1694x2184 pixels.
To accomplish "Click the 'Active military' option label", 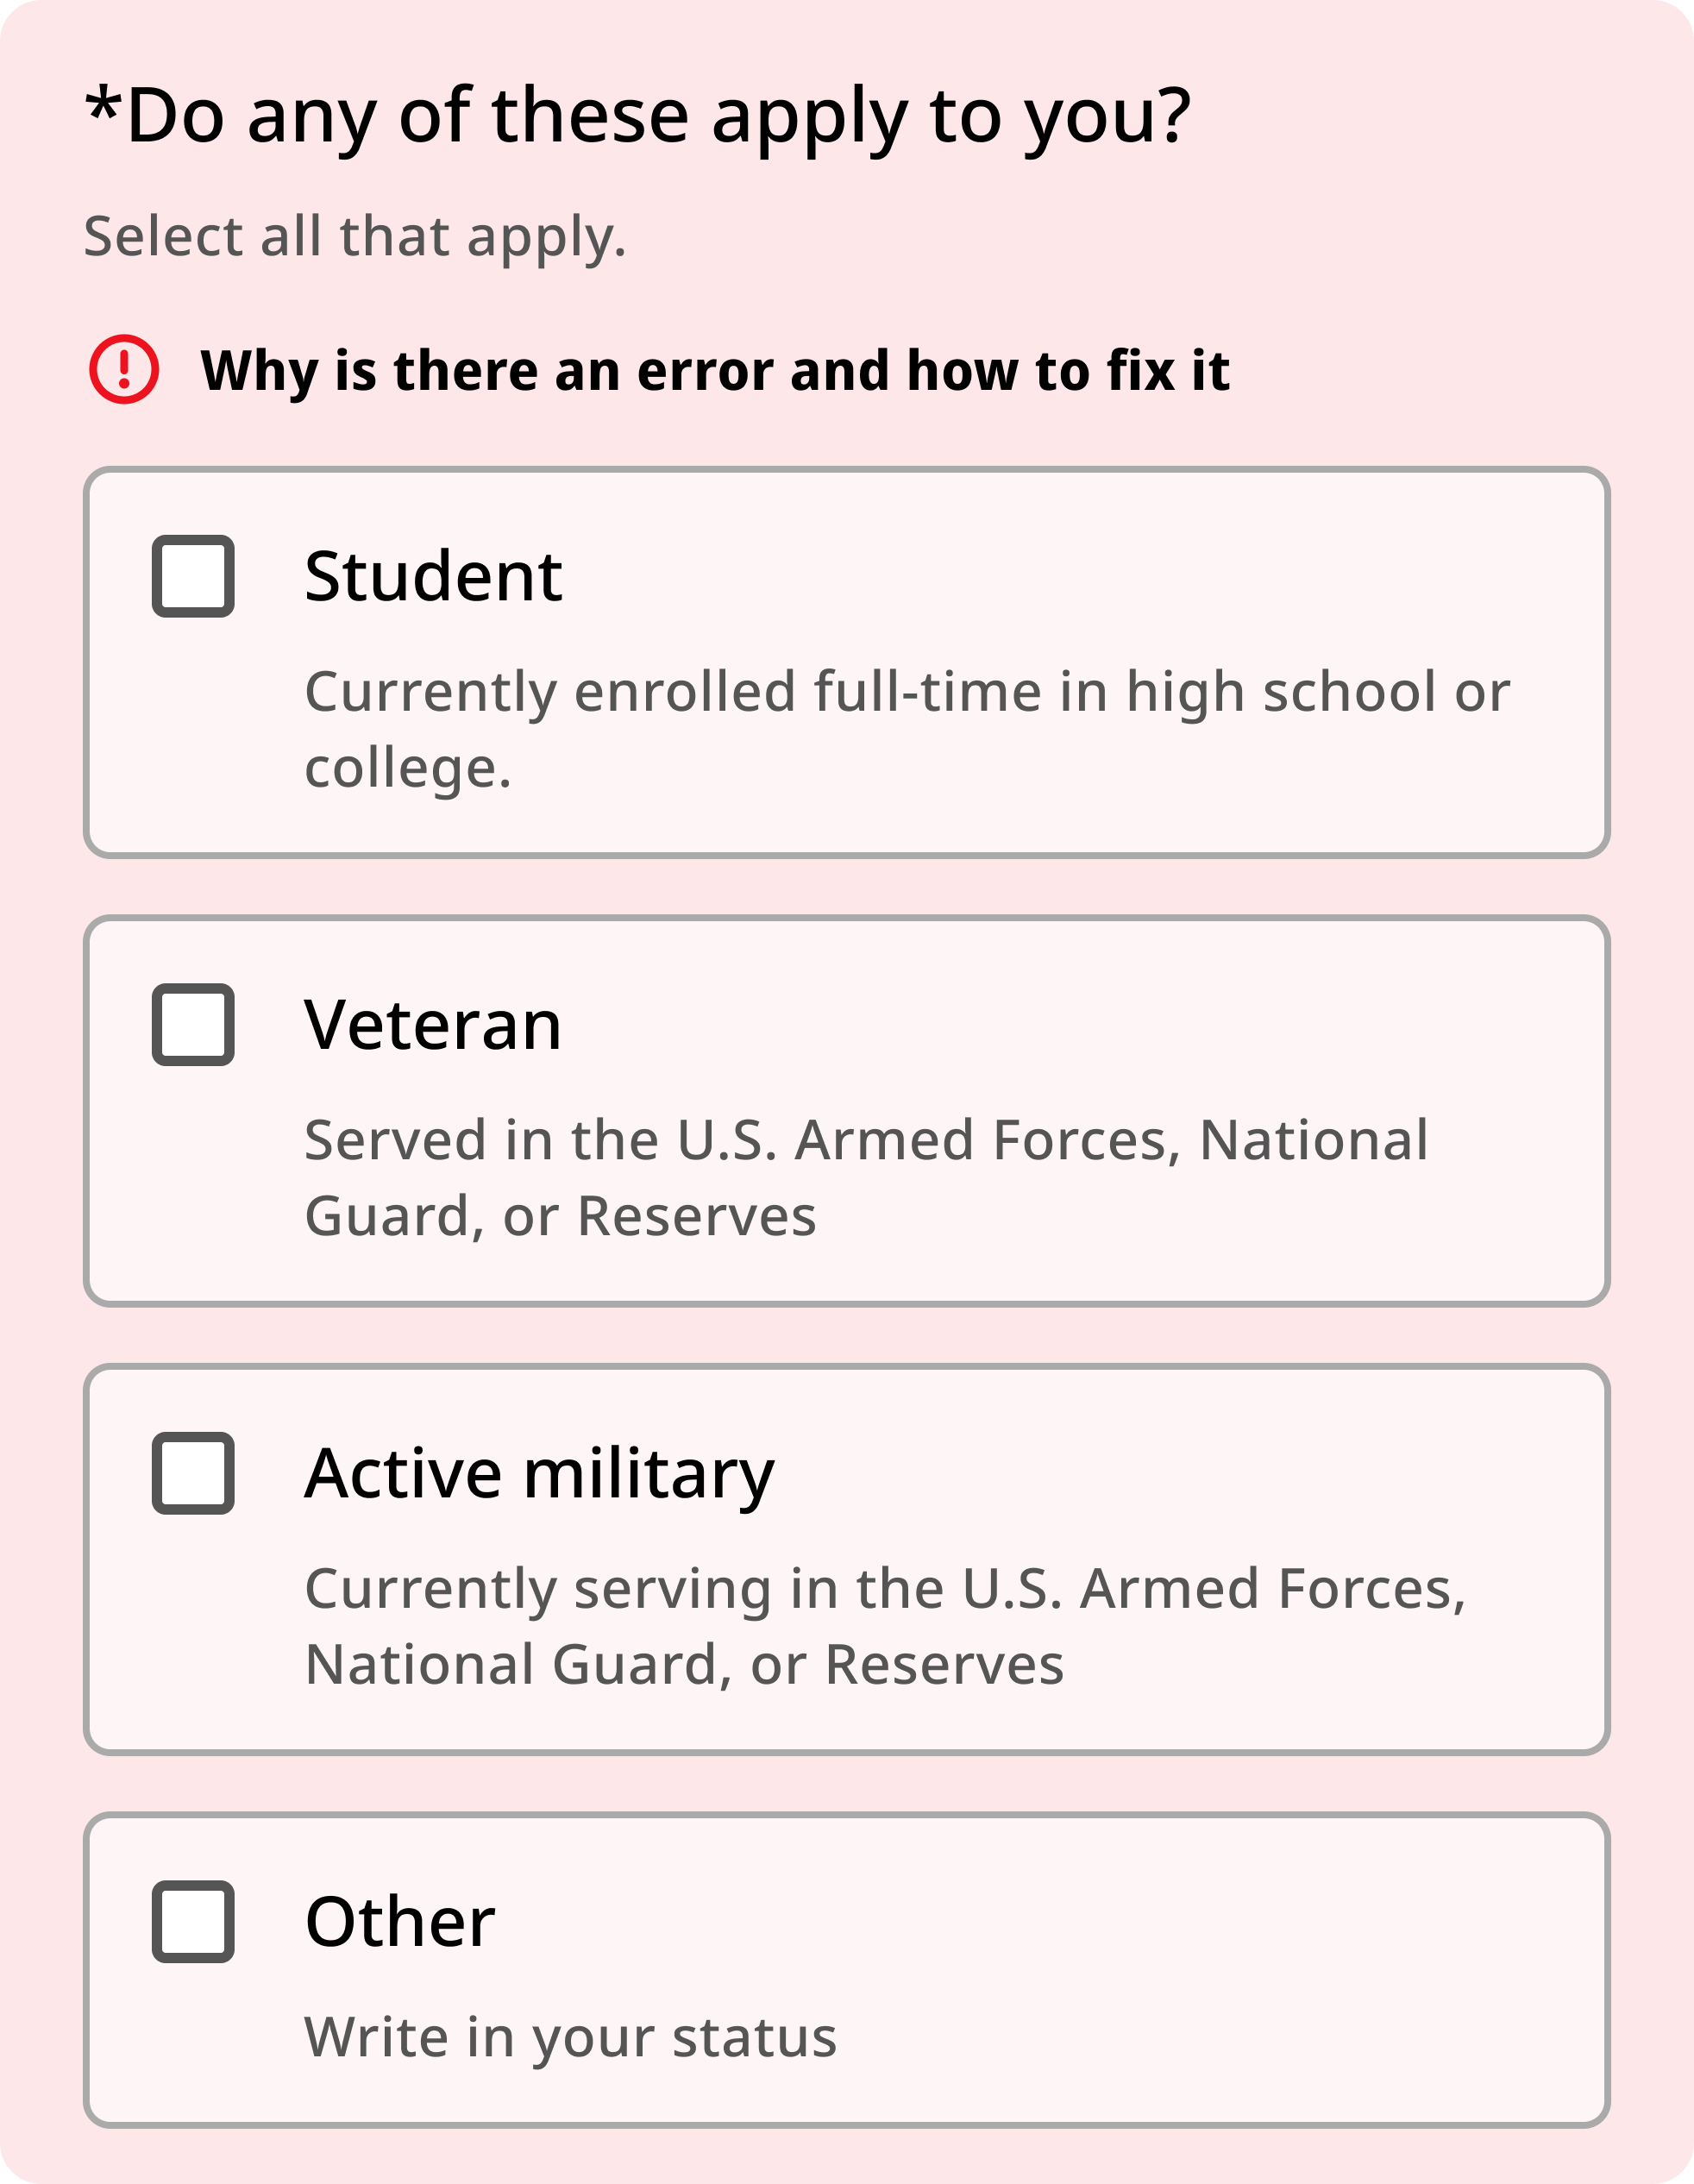I will pos(539,1474).
